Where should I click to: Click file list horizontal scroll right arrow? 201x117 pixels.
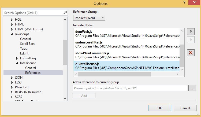coord(177,74)
